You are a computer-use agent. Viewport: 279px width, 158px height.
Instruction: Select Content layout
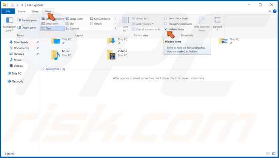coord(72,28)
